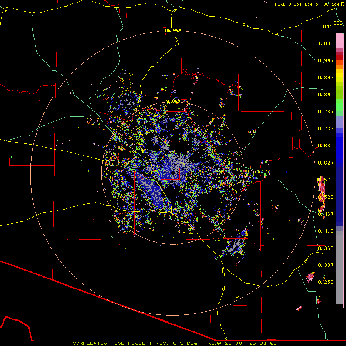Click the 0.413 scale value
Screen dimensions: 346x346
(326, 231)
